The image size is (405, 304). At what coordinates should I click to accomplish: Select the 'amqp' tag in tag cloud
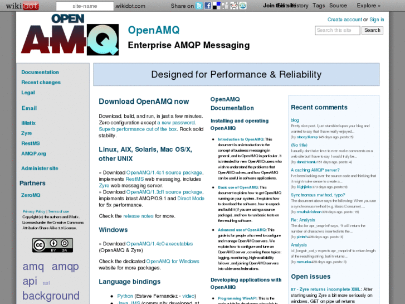point(65,266)
